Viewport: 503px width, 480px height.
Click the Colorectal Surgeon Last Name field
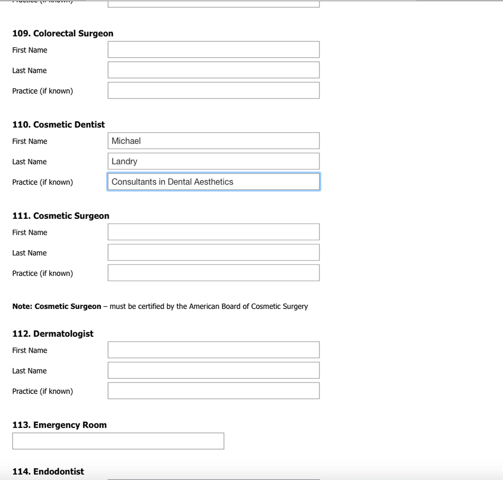pyautogui.click(x=213, y=70)
